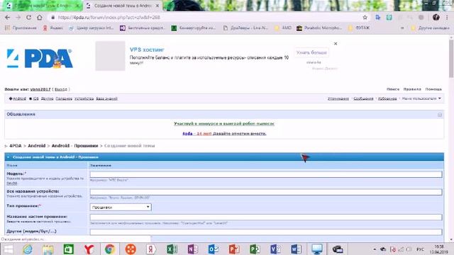The height and width of the screenshot is (255, 454).
Task: Launch OneNote from the taskbar
Action: pos(192,249)
